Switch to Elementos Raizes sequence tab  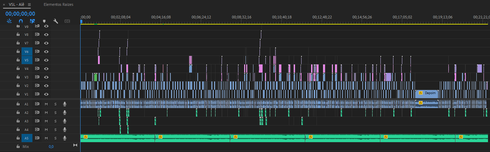(58, 4)
